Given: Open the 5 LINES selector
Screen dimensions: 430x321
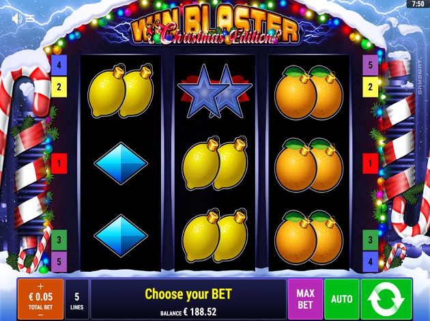Looking at the screenshot, I should [x=76, y=300].
